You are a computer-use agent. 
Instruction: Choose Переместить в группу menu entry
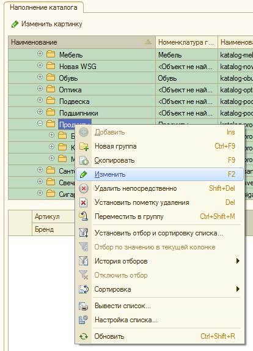[159, 216]
